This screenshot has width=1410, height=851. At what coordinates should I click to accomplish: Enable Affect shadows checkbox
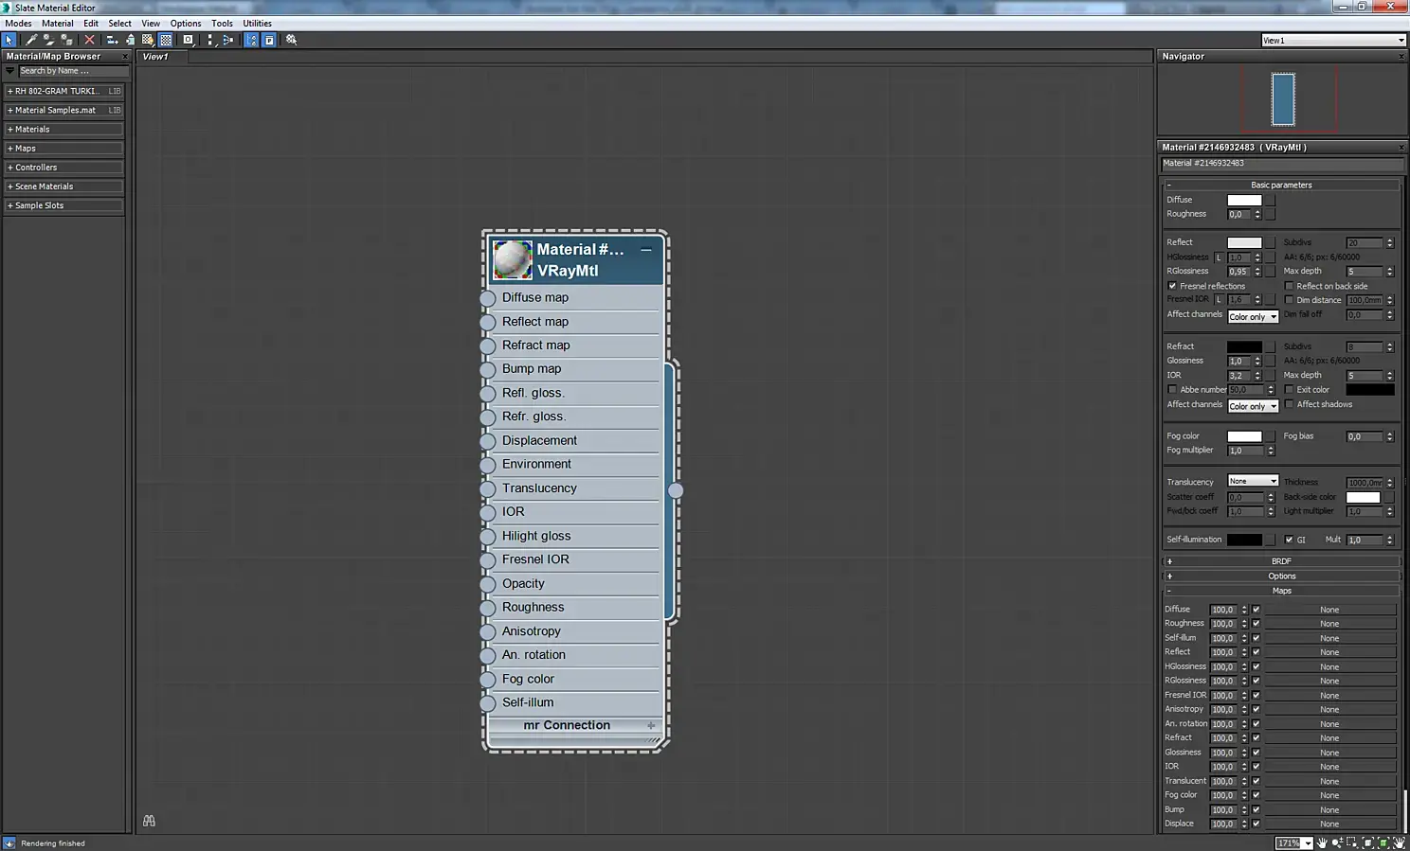tap(1289, 404)
